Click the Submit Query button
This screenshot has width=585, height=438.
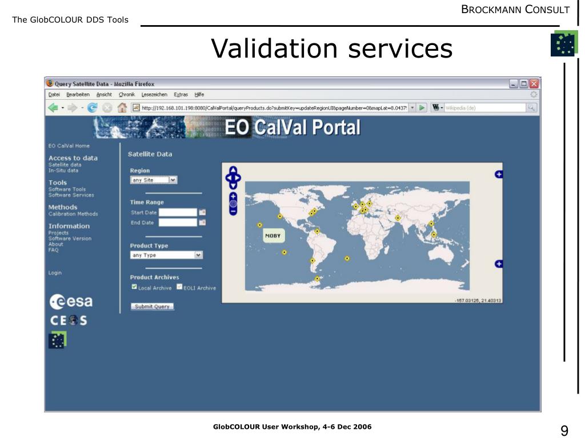[152, 306]
